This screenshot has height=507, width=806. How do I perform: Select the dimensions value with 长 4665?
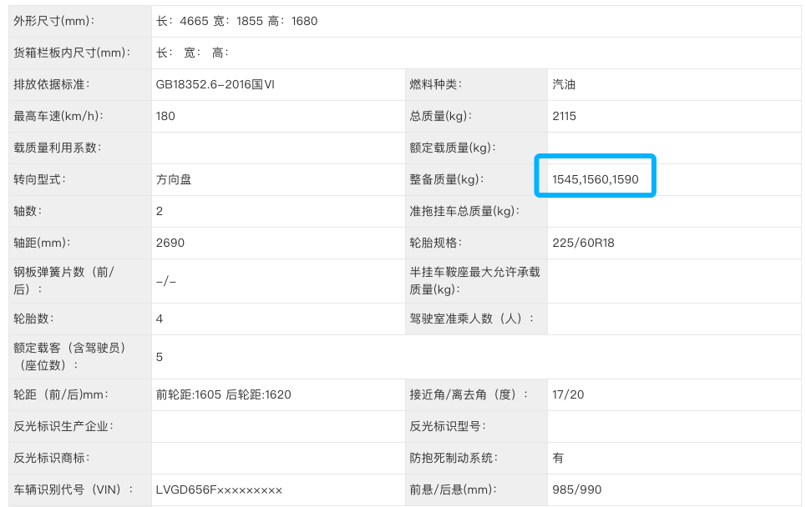click(237, 21)
